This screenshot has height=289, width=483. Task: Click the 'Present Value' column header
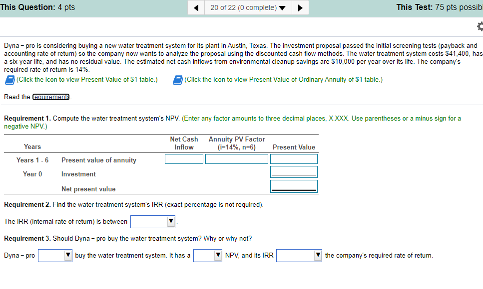294,147
